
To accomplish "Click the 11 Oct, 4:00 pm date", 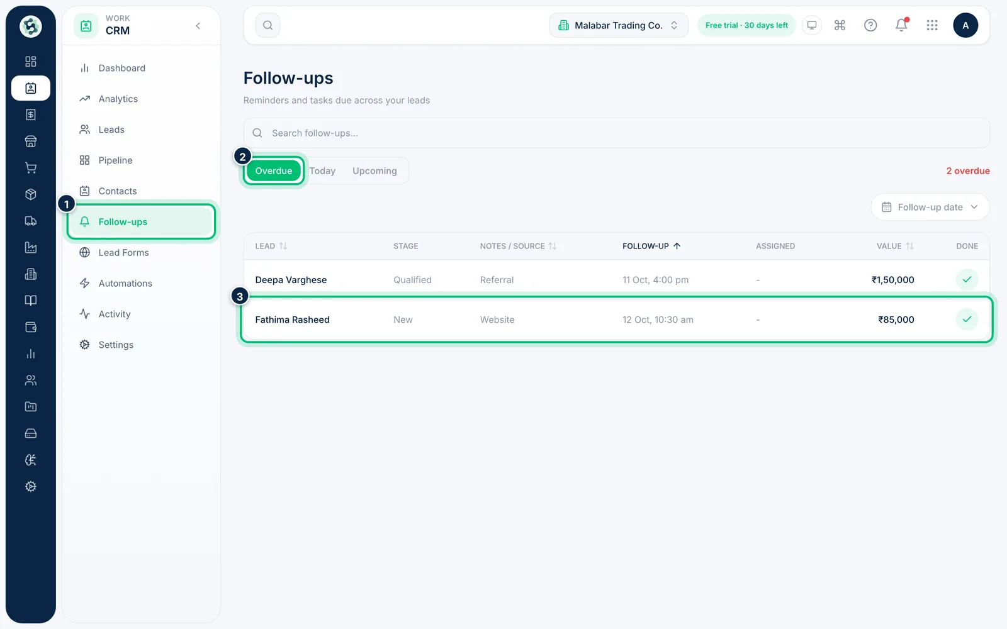I will pyautogui.click(x=655, y=280).
